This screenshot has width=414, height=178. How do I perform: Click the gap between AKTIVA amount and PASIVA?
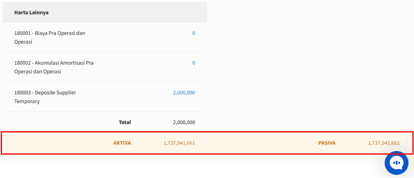pos(258,143)
